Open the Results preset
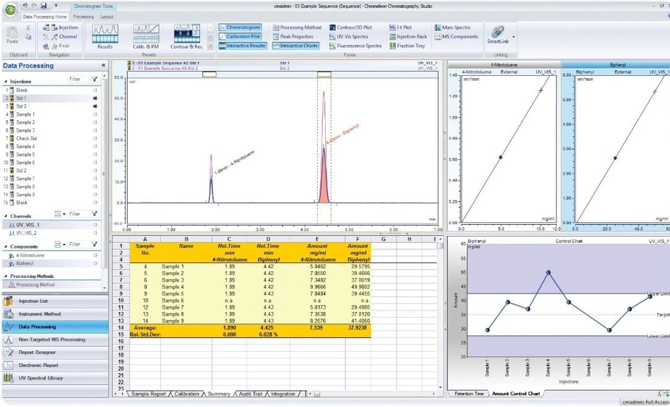This screenshot has width=670, height=407. click(105, 36)
